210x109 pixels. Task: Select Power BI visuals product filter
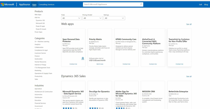pyautogui.click(x=41, y=29)
